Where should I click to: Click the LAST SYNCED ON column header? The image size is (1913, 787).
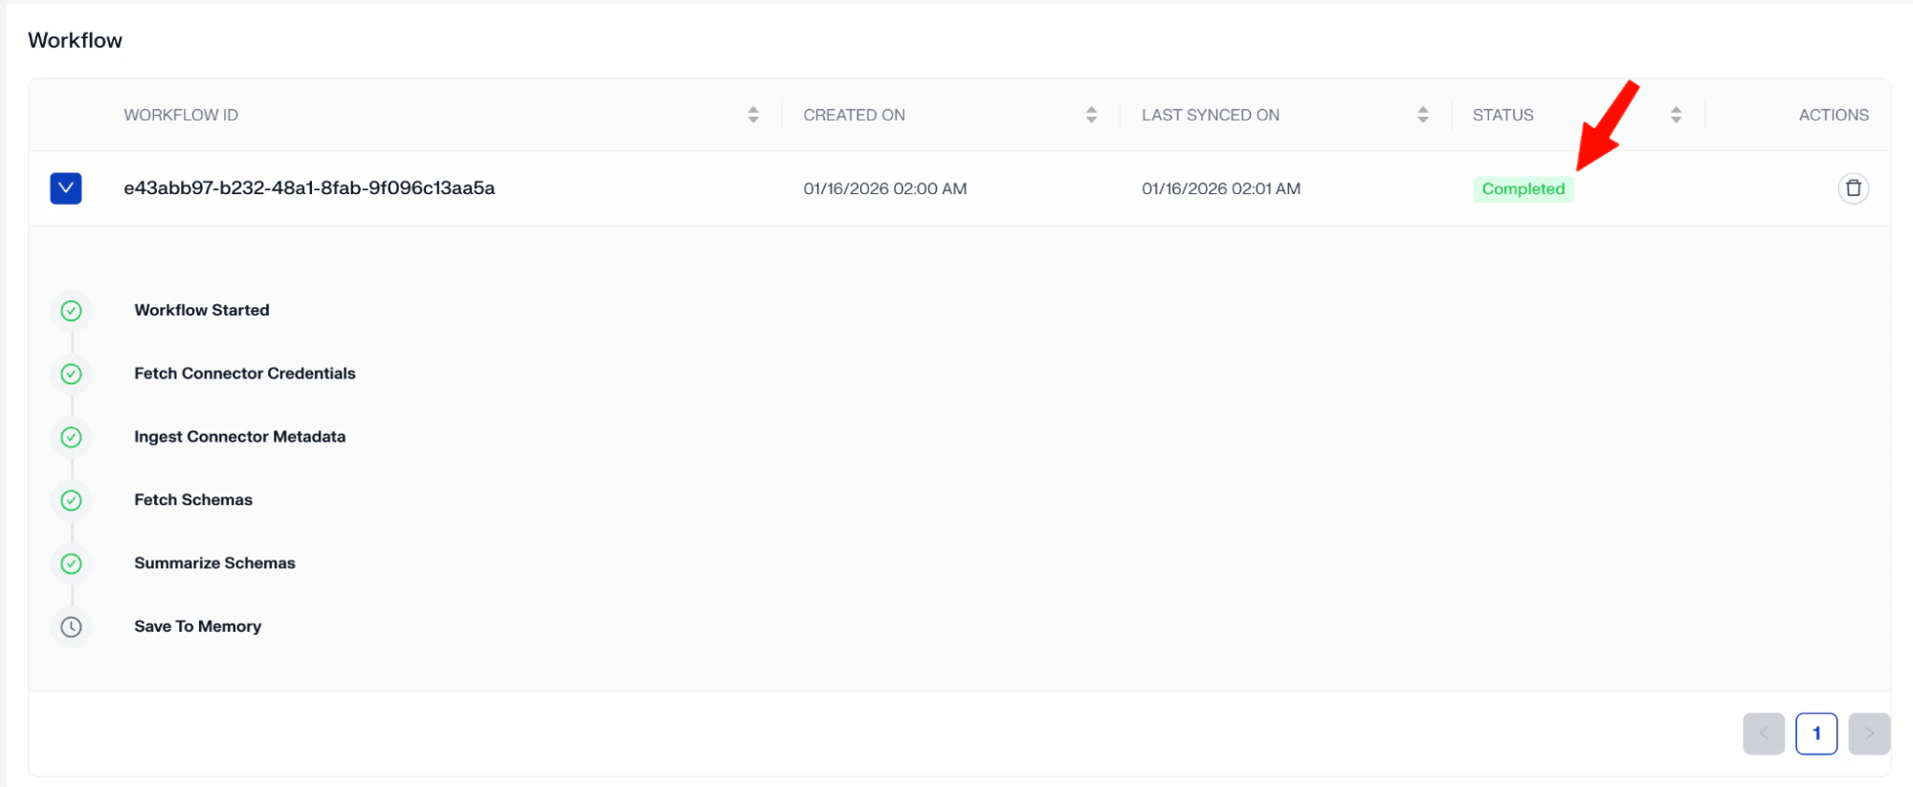1210,115
